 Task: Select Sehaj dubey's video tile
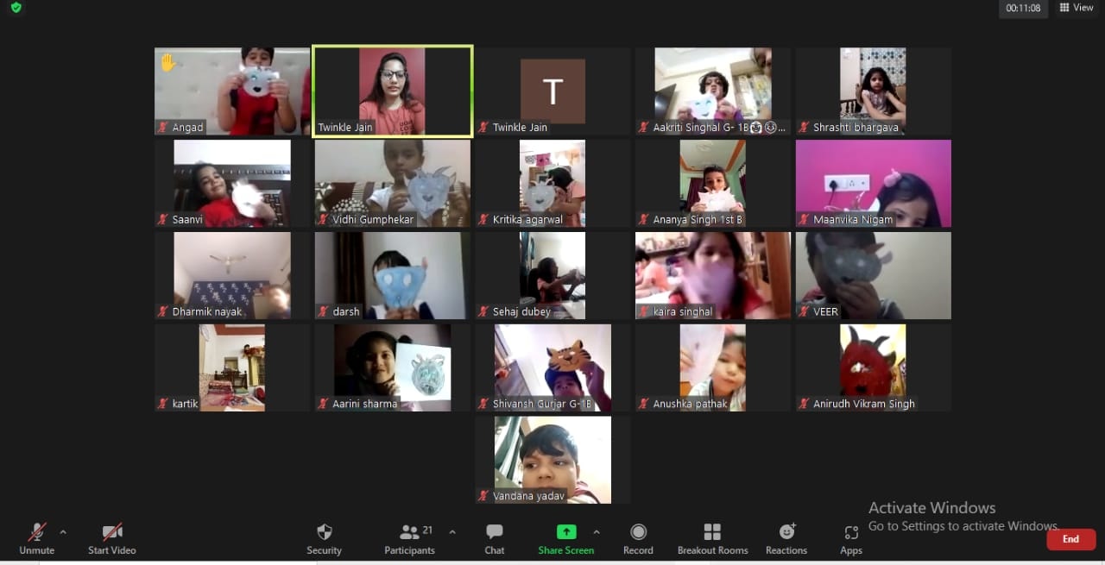(x=552, y=276)
